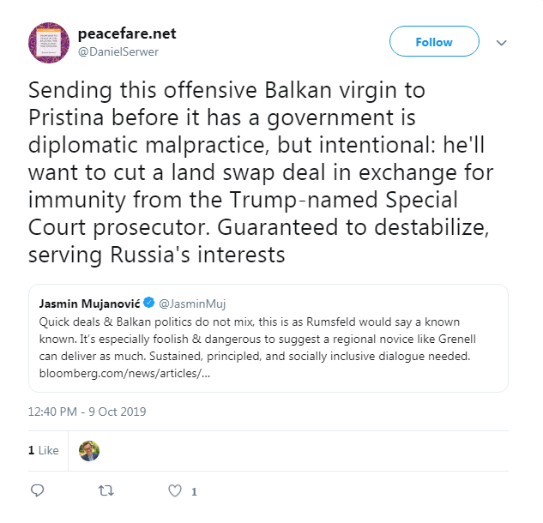Click the 9 Oct 2019 date
This screenshot has width=543, height=523.
(x=118, y=412)
